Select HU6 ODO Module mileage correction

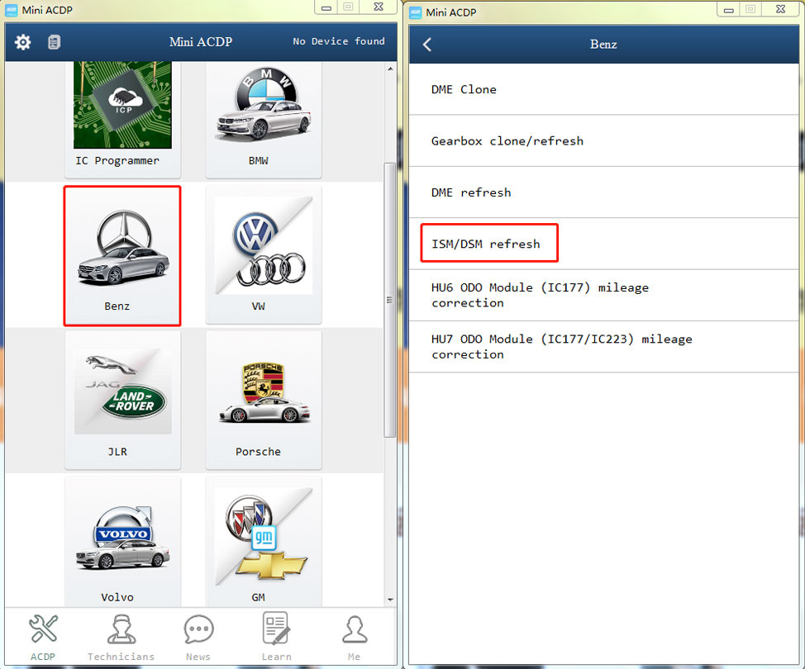point(540,295)
